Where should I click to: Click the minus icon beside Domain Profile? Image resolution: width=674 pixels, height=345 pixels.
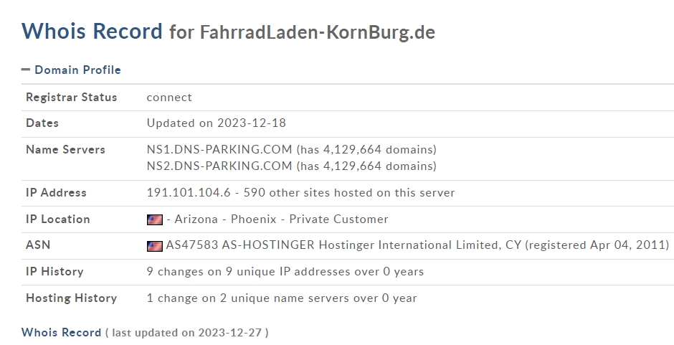click(26, 70)
